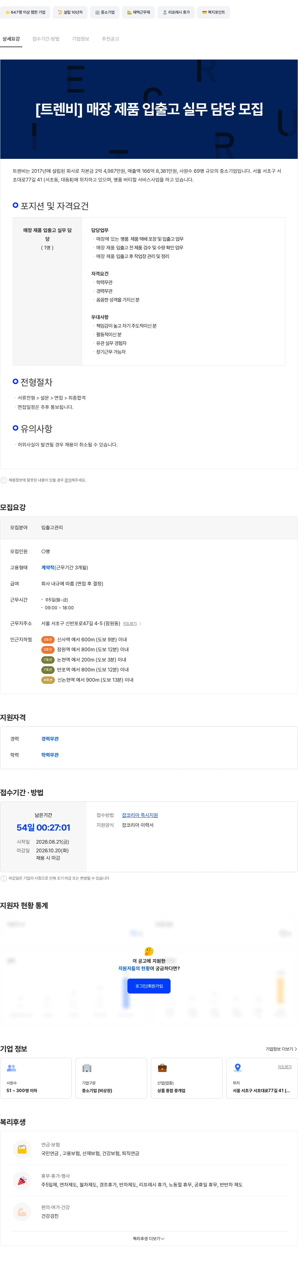Click the 계약직 employment type text
Screen dimensions: 298x1265
[x=47, y=567]
